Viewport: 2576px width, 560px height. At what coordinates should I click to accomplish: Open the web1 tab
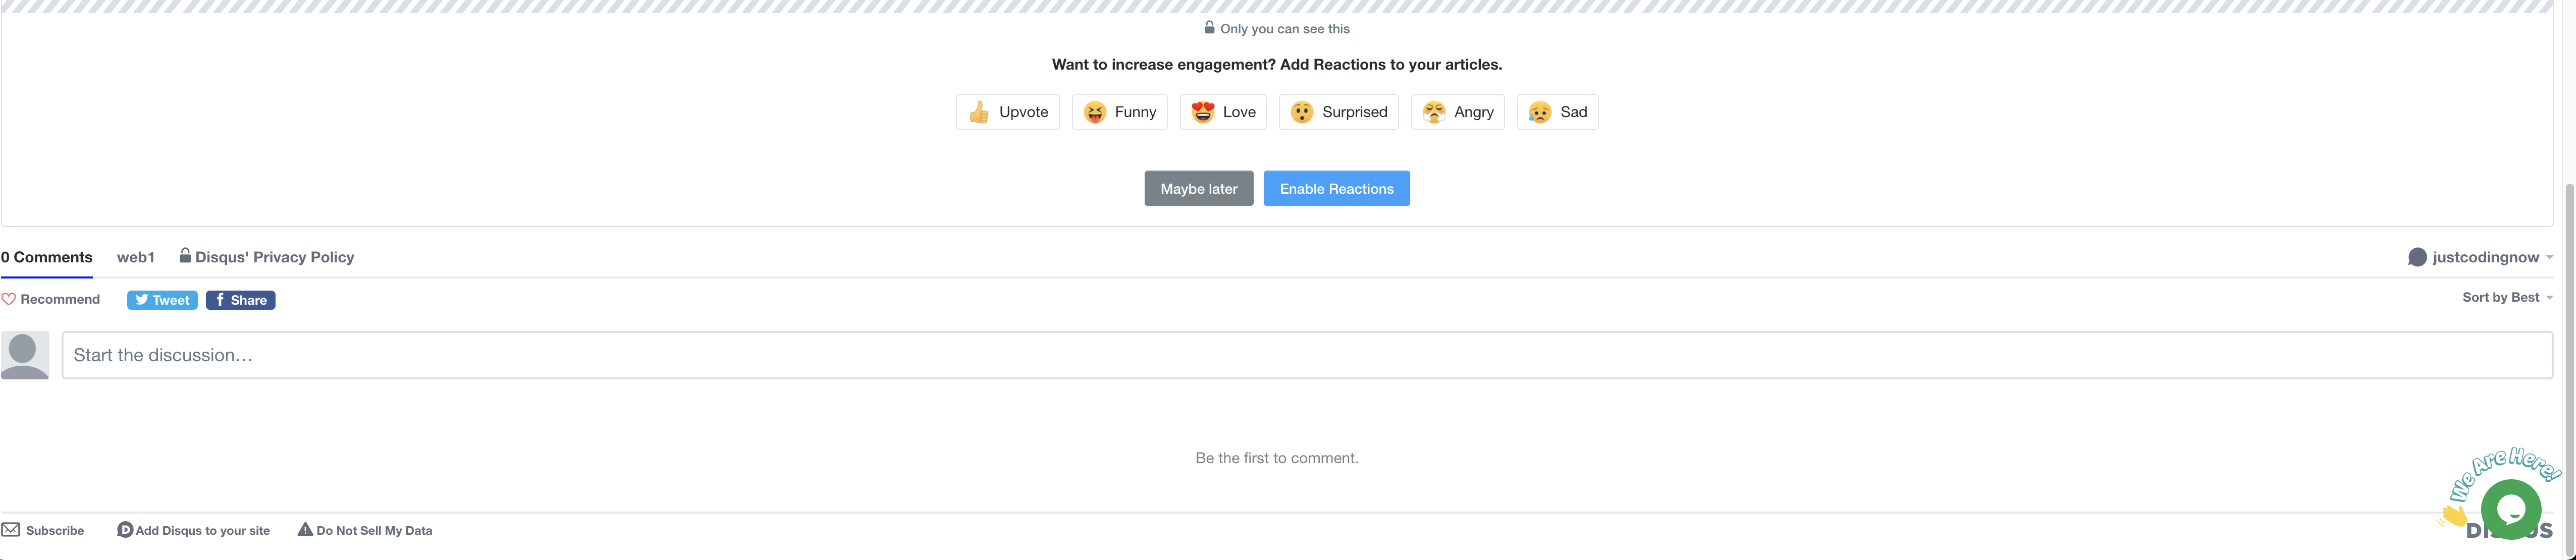[135, 257]
